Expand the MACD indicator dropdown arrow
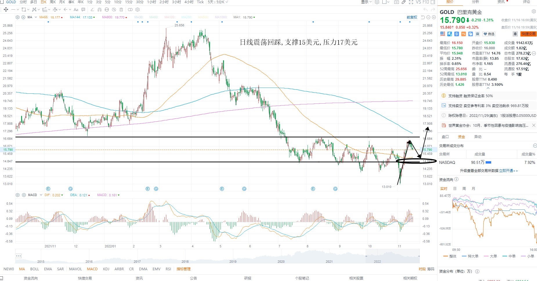This screenshot has width=537, height=281. point(41,195)
